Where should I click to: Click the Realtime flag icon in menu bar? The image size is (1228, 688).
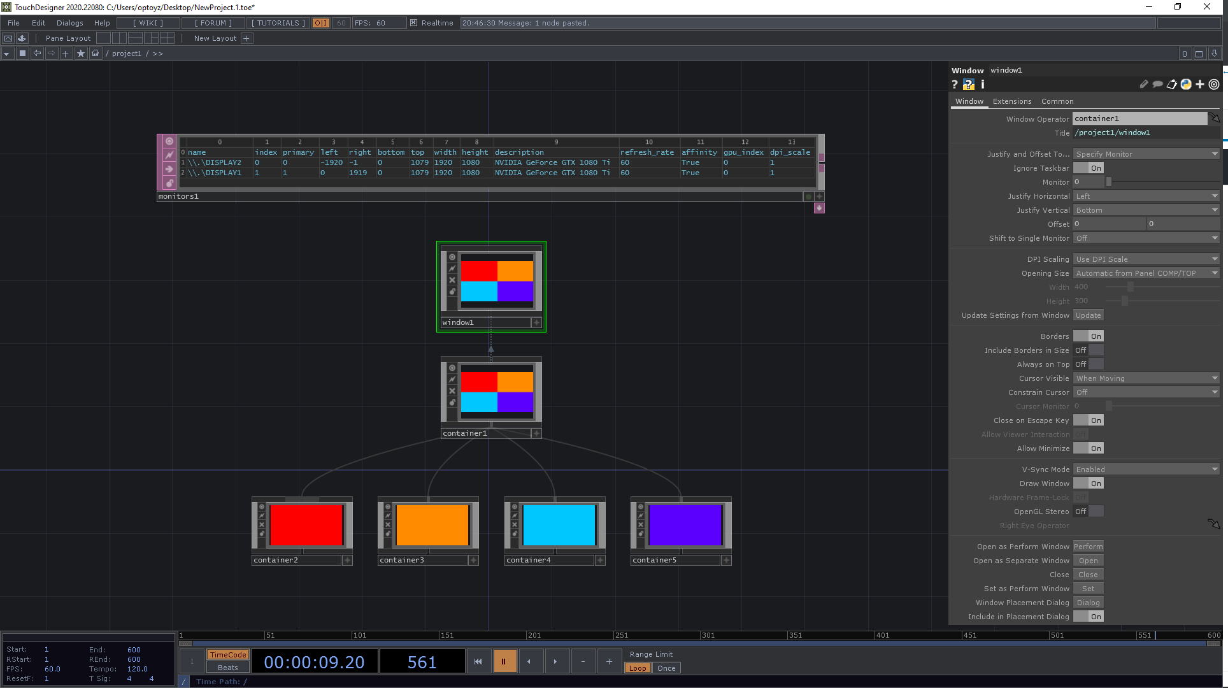point(414,23)
